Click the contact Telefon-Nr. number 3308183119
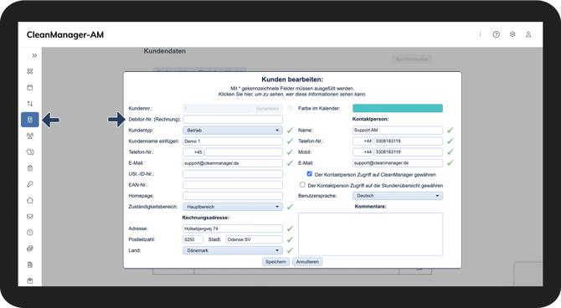561x308 pixels. coord(409,141)
